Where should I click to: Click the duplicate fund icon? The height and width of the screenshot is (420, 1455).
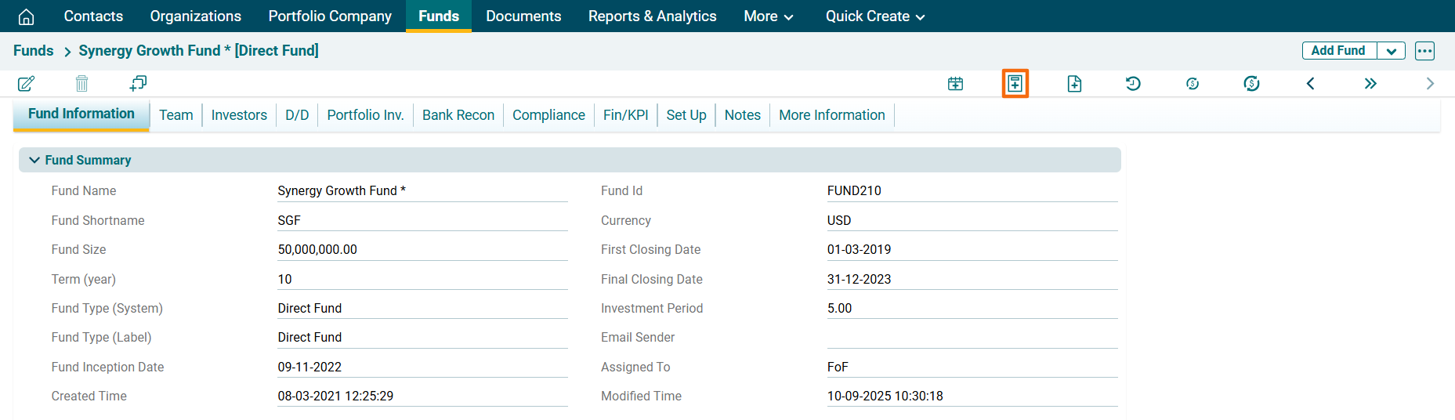point(138,83)
